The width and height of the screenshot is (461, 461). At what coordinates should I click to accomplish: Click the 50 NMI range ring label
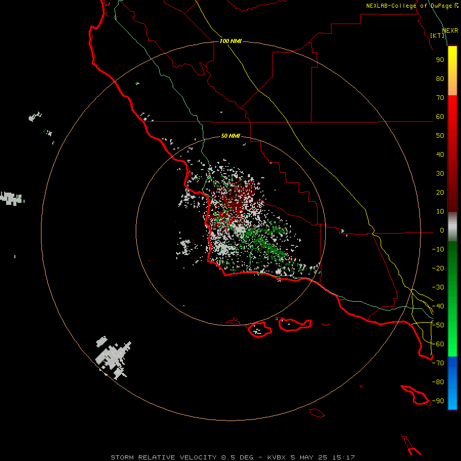(230, 136)
